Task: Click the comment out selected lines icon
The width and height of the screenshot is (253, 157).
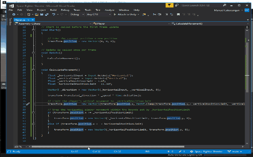Action: pos(167,15)
